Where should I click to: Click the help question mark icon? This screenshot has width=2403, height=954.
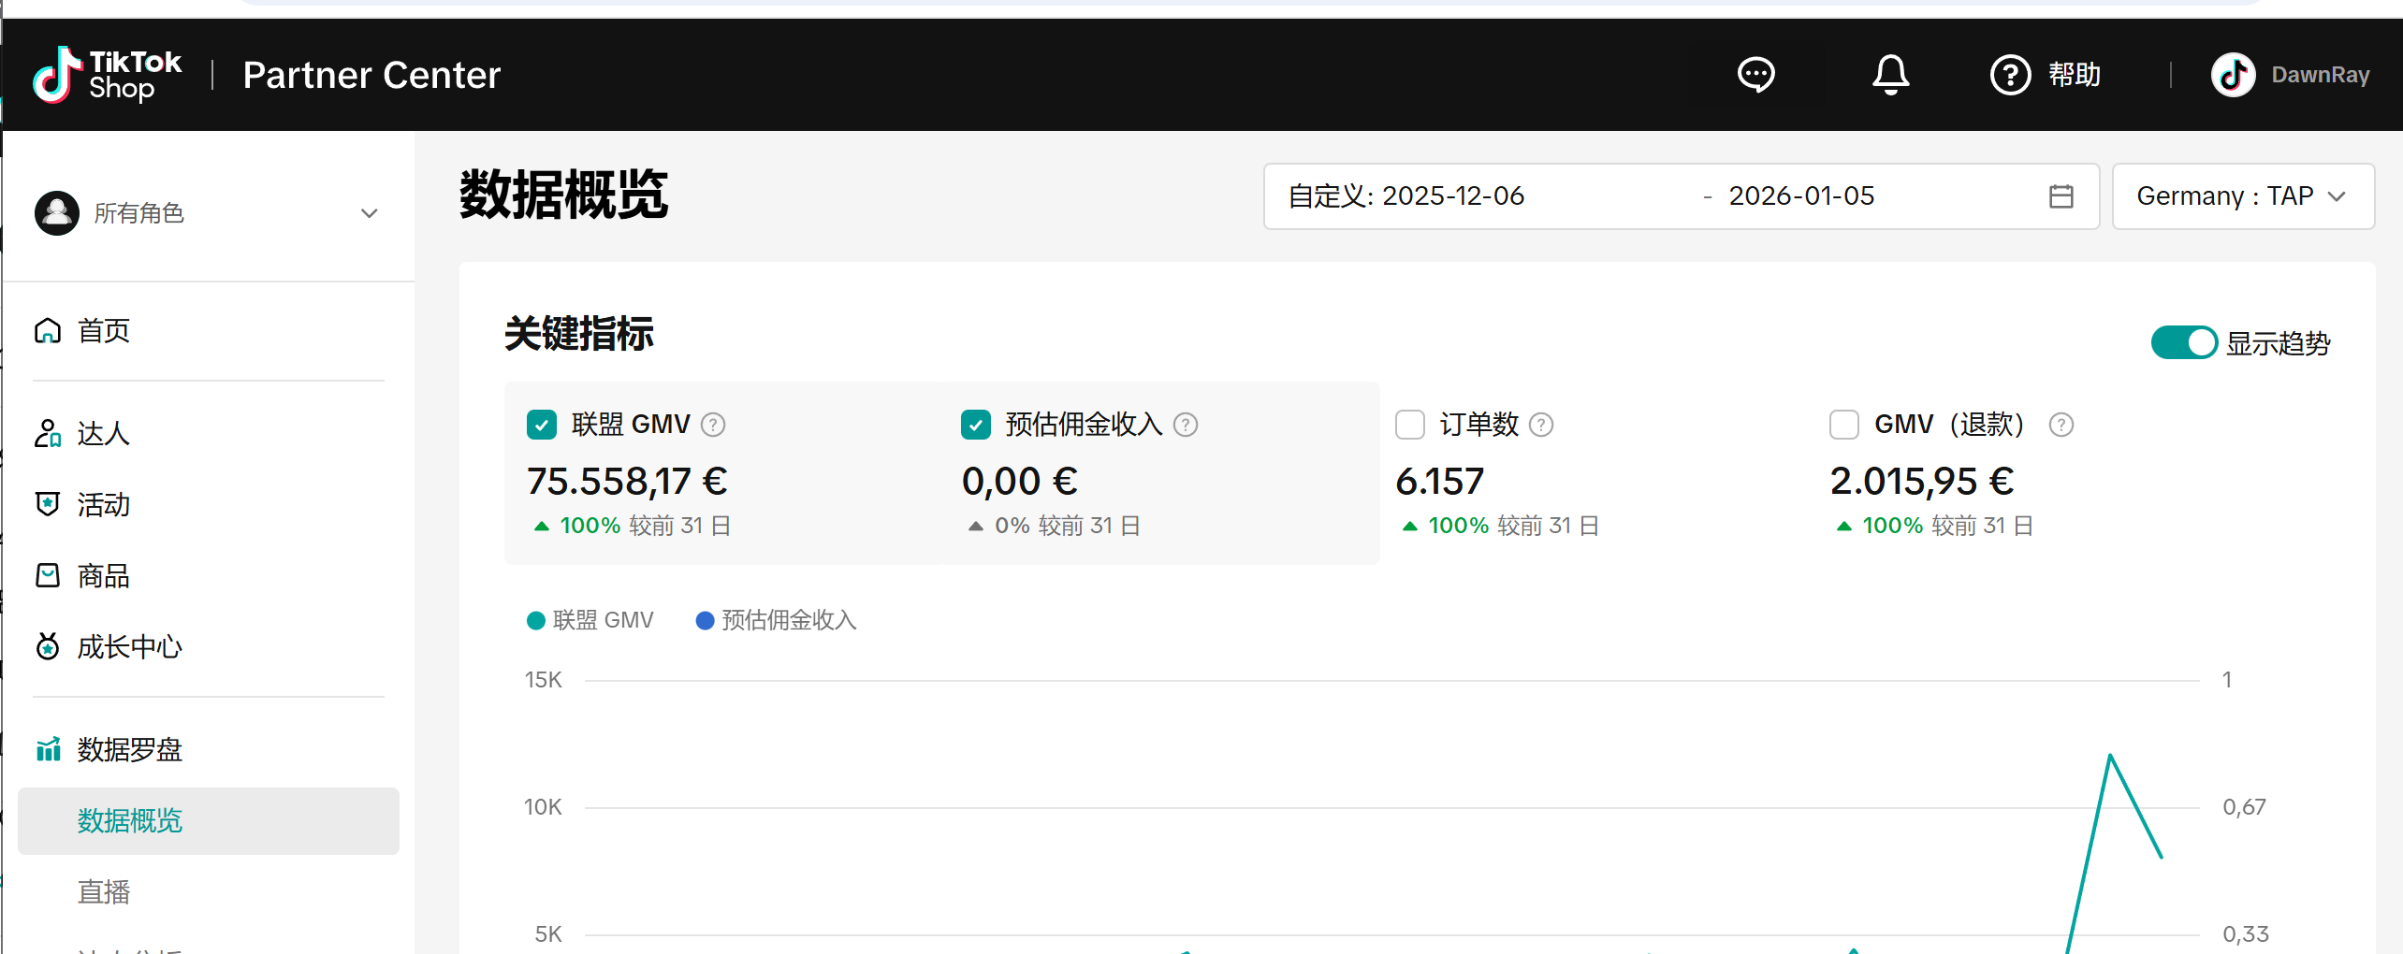coord(2010,75)
